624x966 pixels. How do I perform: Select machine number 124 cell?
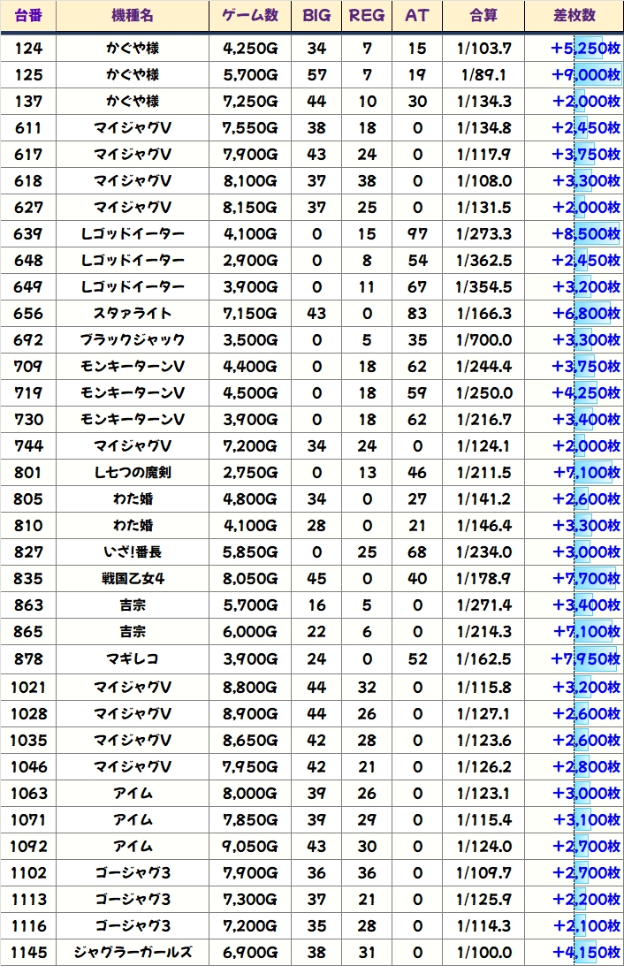click(28, 48)
